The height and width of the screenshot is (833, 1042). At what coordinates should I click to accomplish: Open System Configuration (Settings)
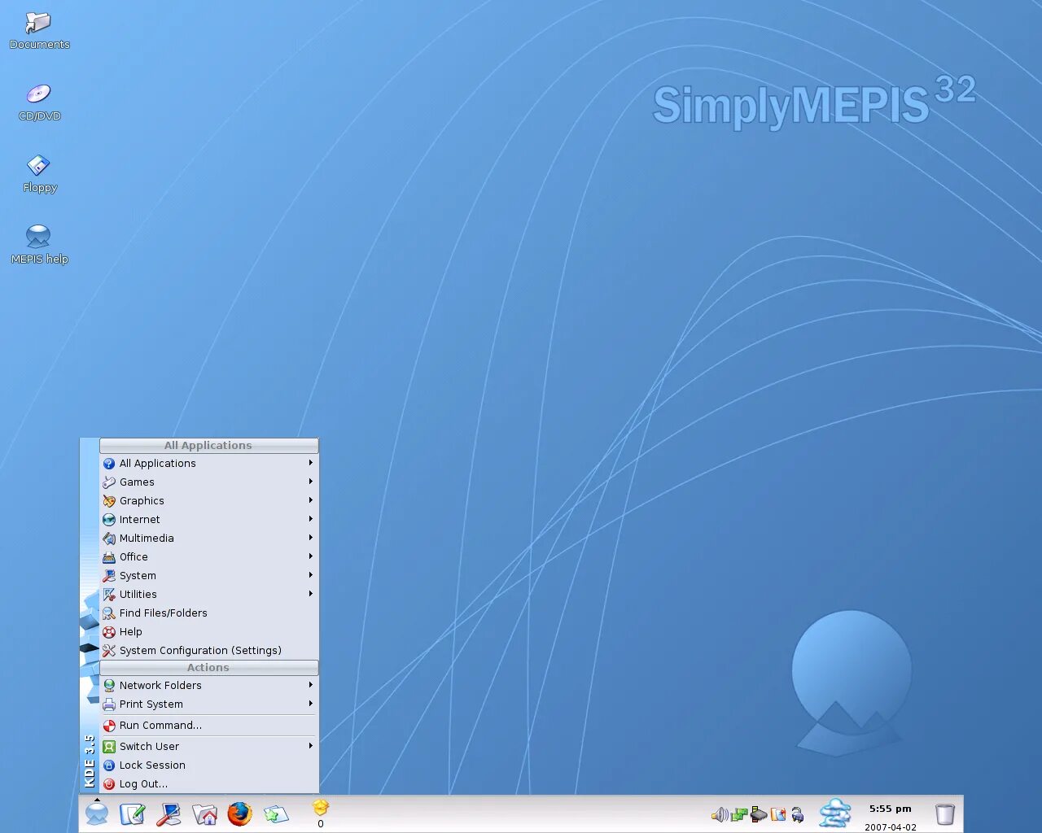pos(208,651)
